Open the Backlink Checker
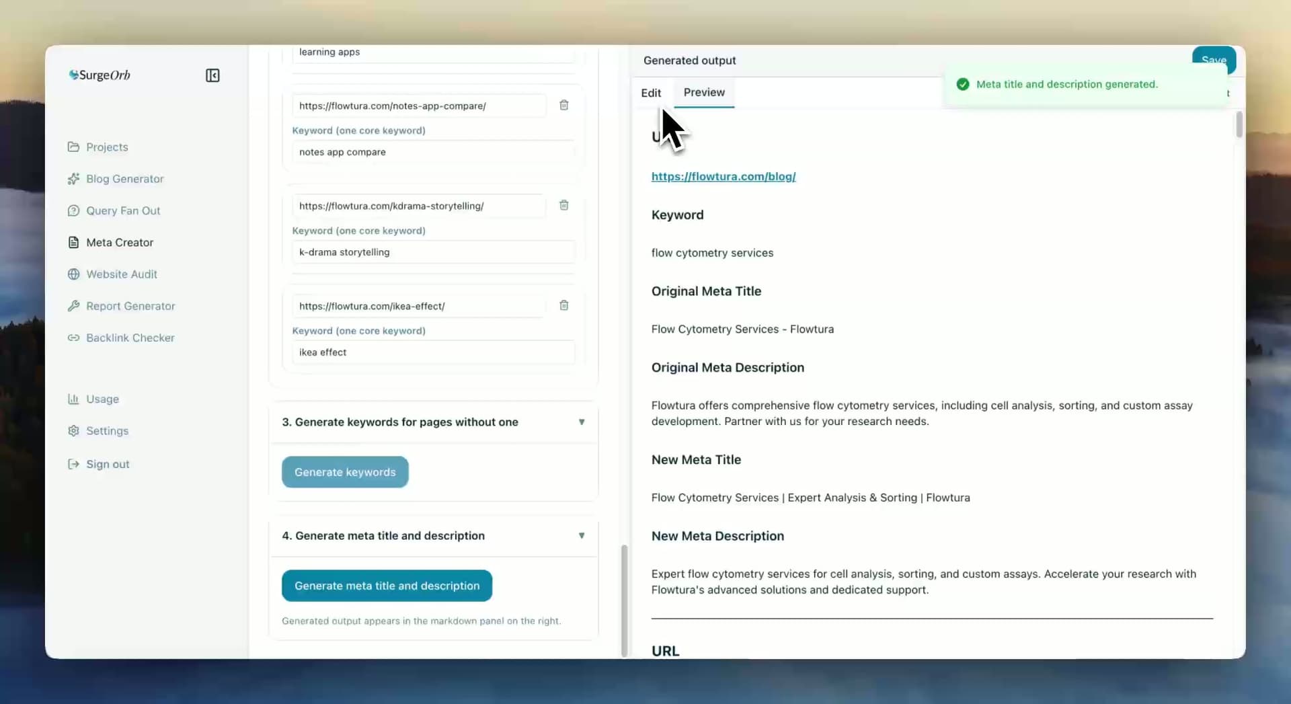Image resolution: width=1291 pixels, height=704 pixels. [130, 338]
